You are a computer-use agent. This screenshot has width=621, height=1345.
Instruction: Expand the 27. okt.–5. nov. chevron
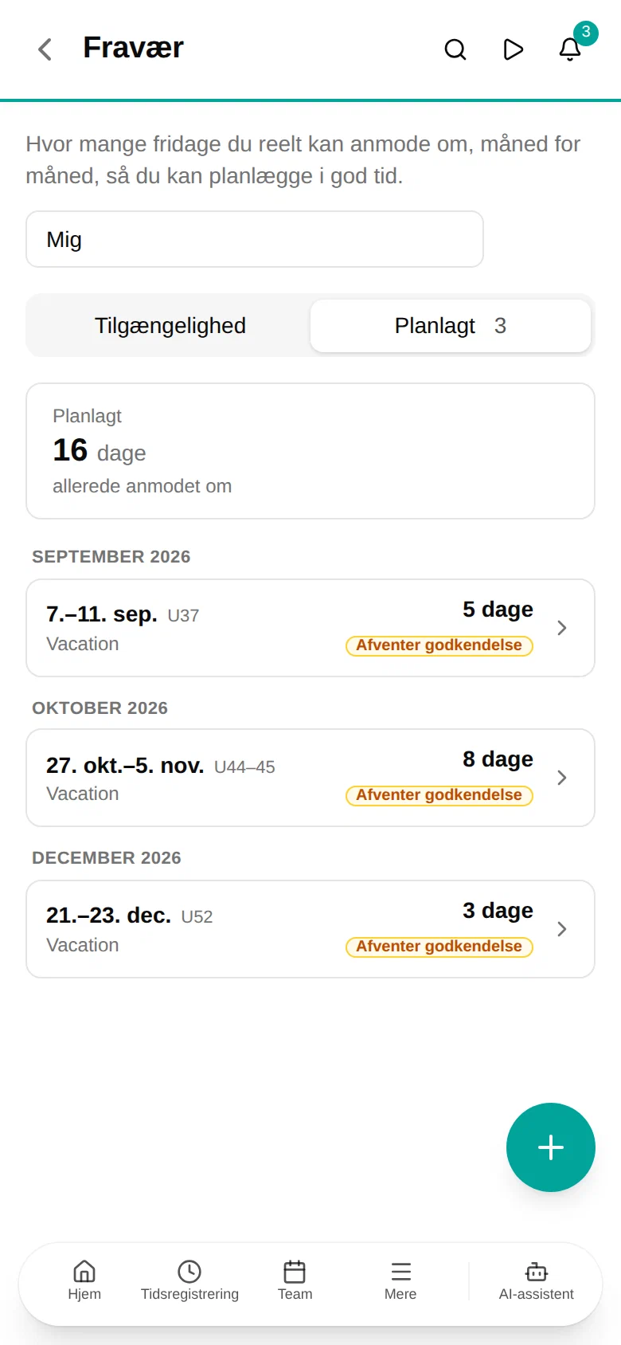pyautogui.click(x=562, y=778)
